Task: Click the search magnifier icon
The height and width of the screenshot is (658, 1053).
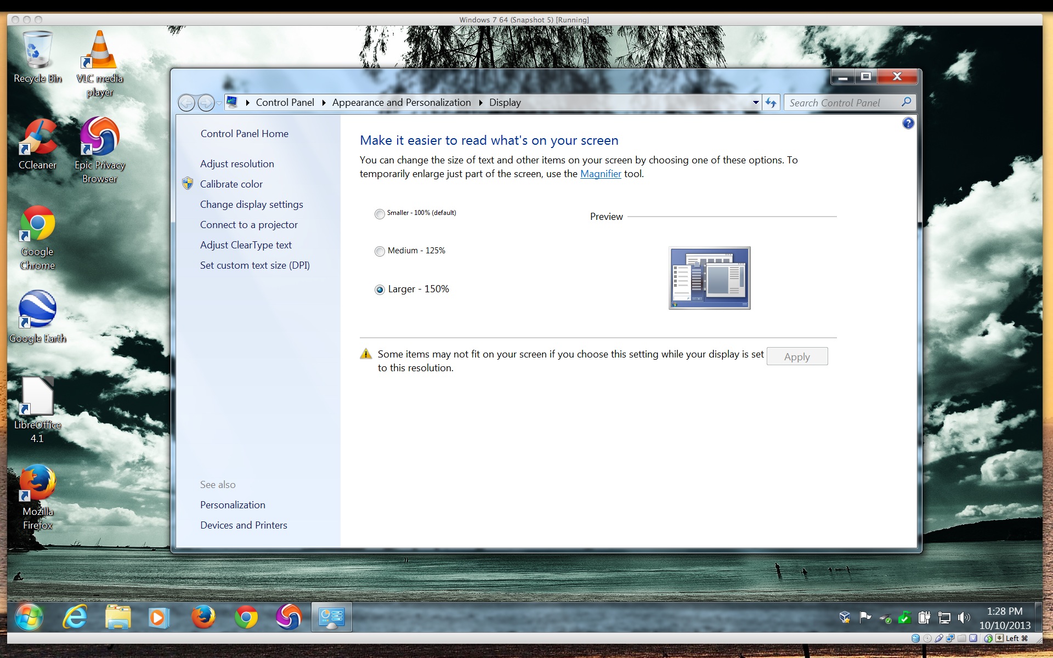Action: coord(905,102)
